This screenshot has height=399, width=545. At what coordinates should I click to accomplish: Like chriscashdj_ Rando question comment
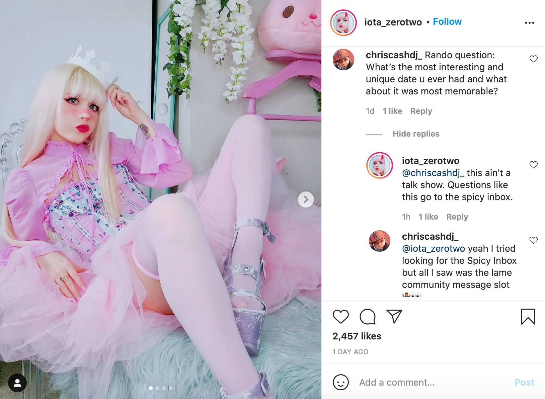[534, 59]
